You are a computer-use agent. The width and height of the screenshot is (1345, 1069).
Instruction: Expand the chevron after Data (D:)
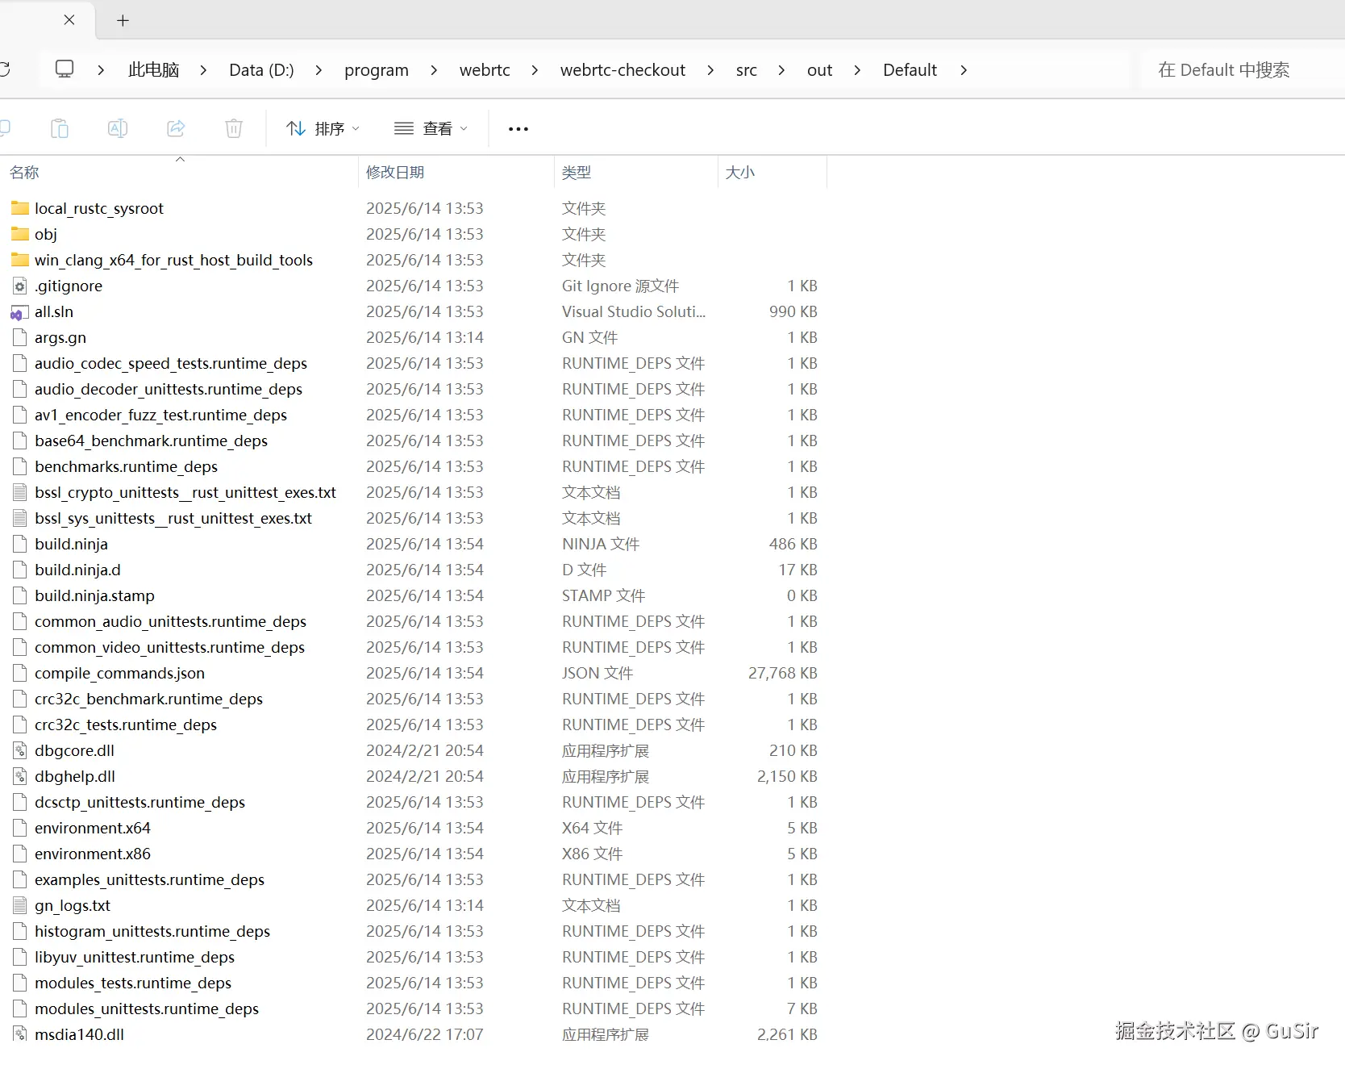pyautogui.click(x=319, y=70)
